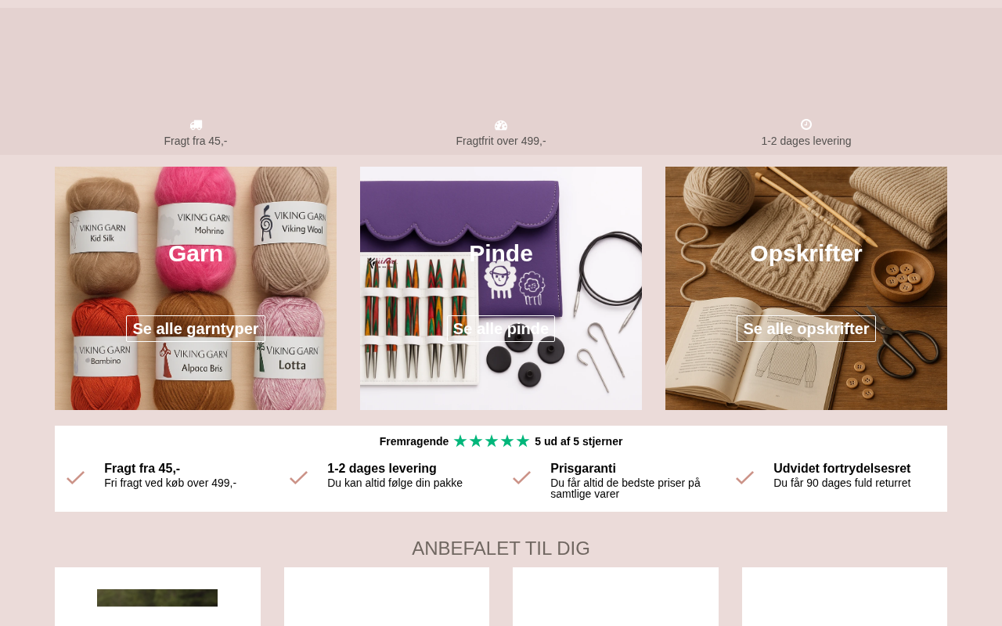Click the Prisgaranti benefit title
This screenshot has width=1002, height=626.
[x=583, y=469]
